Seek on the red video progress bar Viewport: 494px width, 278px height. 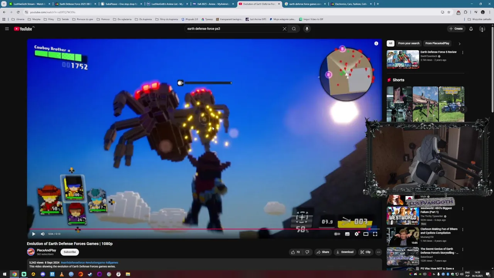pos(204,229)
